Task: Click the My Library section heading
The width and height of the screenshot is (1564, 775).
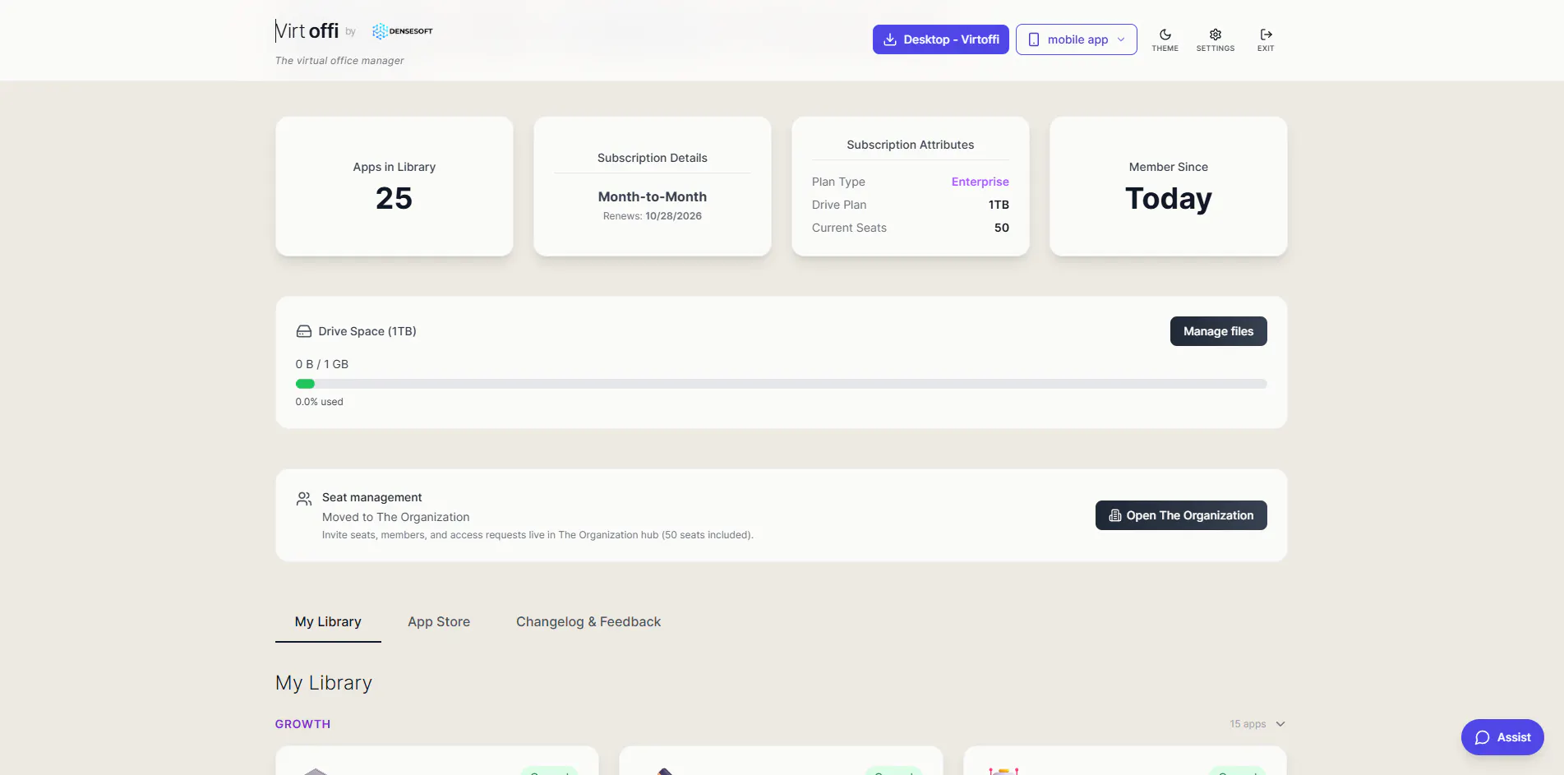Action: pos(324,683)
